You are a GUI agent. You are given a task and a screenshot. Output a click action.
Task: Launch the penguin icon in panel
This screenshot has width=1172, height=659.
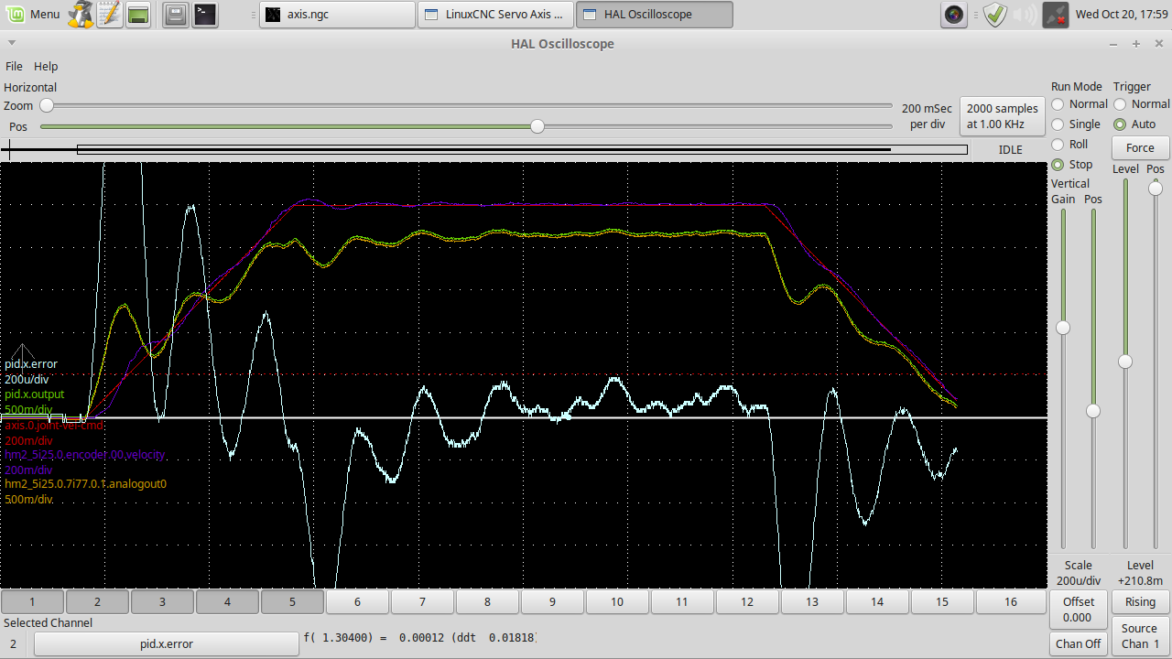point(81,15)
